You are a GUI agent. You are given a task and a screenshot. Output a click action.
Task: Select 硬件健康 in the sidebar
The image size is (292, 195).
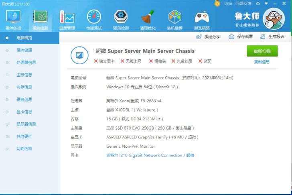pyautogui.click(x=24, y=50)
